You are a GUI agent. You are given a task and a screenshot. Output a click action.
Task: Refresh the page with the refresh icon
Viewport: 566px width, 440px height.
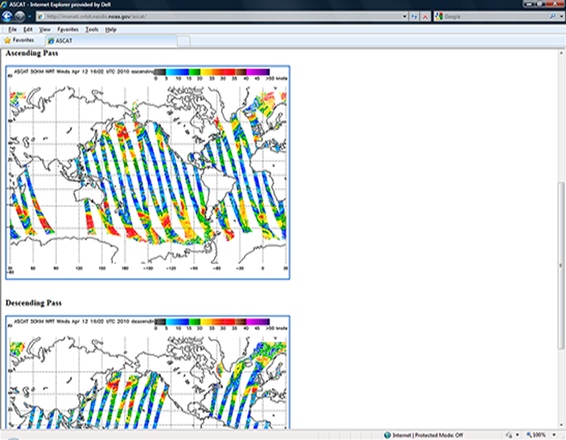click(414, 16)
